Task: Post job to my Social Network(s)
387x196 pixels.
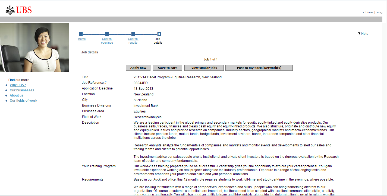Action: coord(259,68)
